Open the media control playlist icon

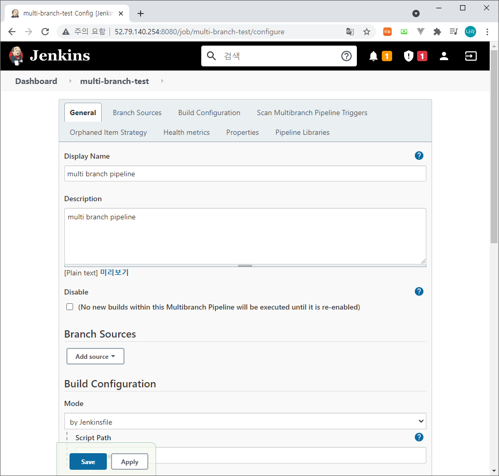tap(453, 32)
